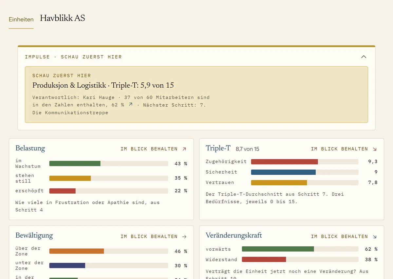Click the Veränderungskraft downward trend arrow icon
This screenshot has width=393, height=279.
[375, 236]
